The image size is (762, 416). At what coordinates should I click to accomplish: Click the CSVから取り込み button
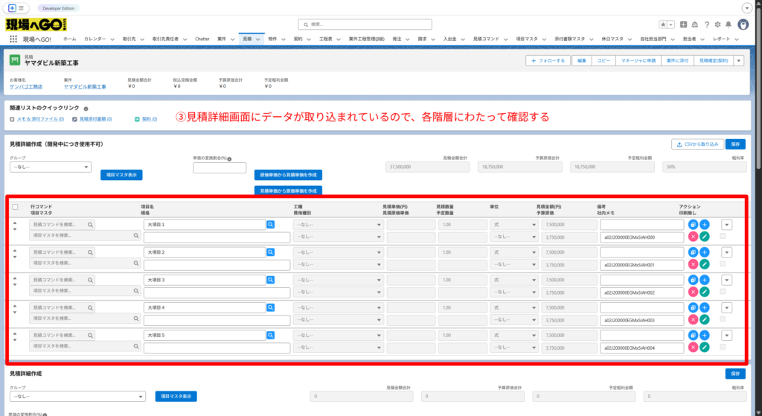(697, 144)
